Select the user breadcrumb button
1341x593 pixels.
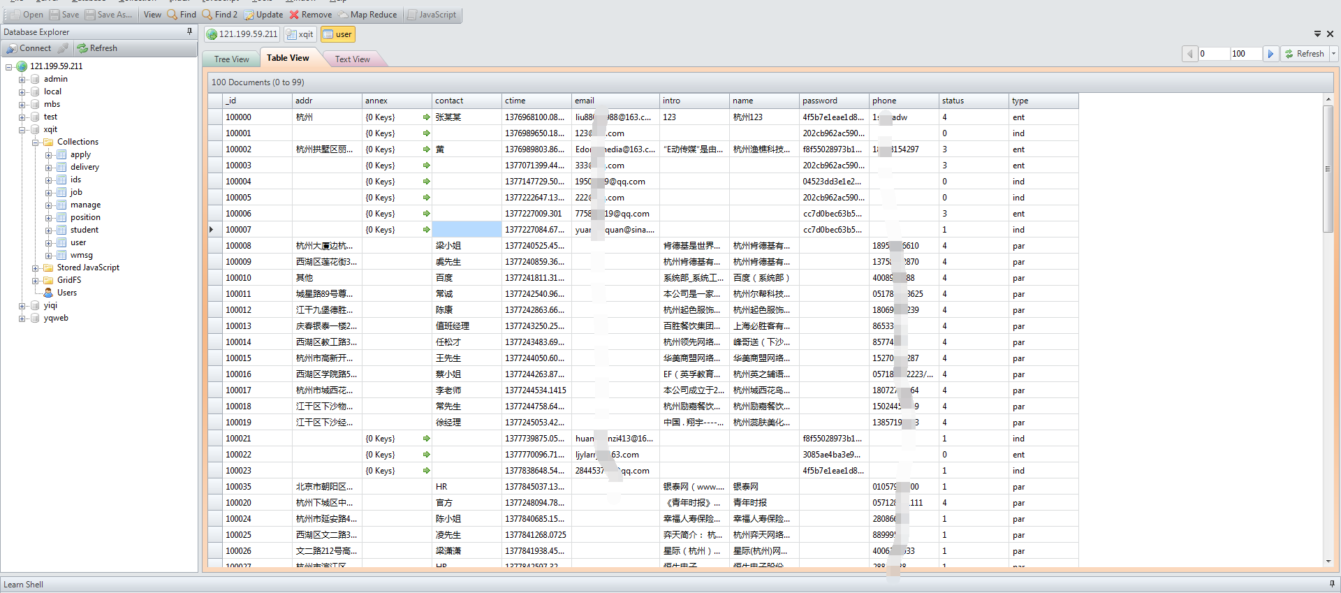[337, 34]
